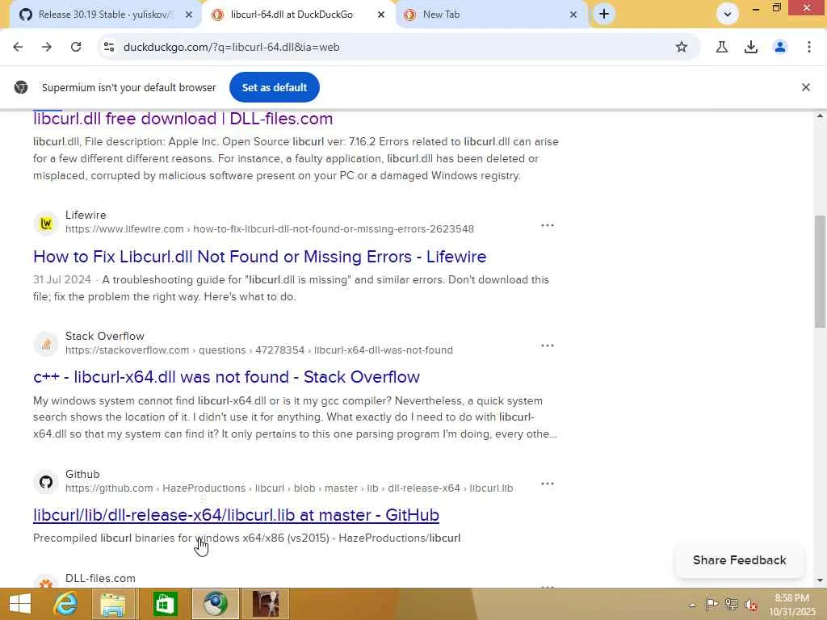
Task: Click the Supermium logo in infobar
Action: tap(21, 87)
